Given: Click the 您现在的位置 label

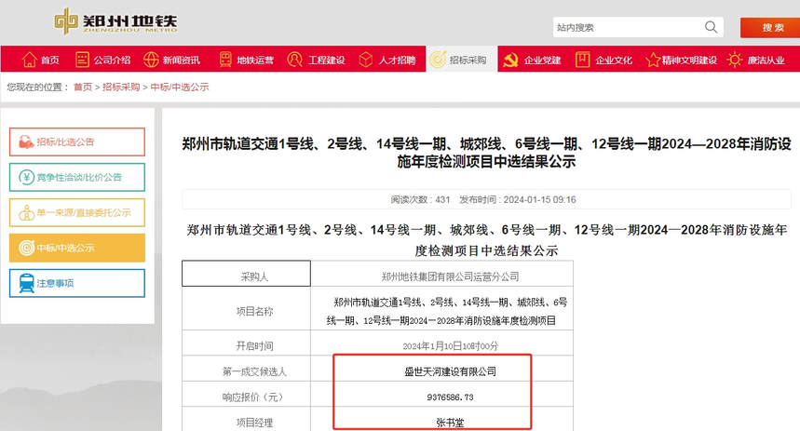Looking at the screenshot, I should tap(38, 87).
